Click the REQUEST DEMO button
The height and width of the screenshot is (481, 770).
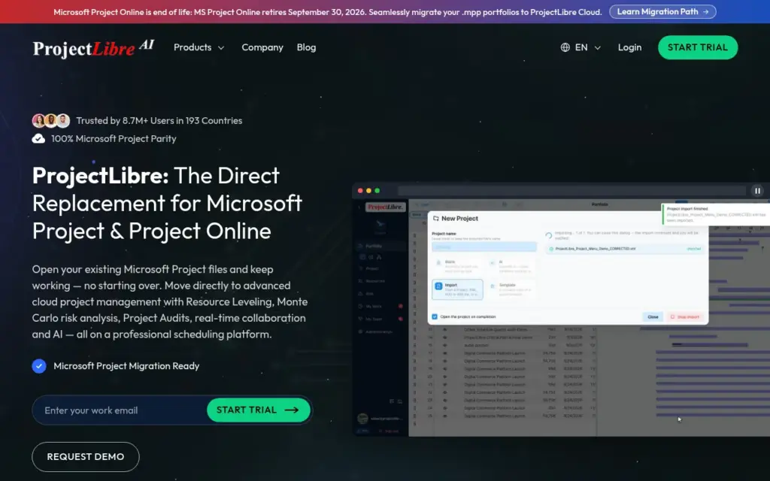point(86,456)
